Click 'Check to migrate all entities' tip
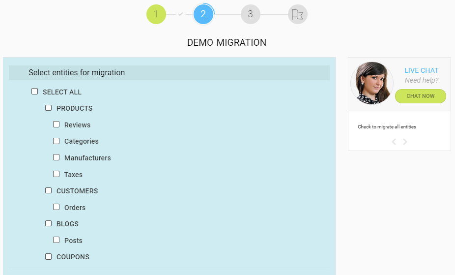This screenshot has width=455, height=275. point(387,126)
